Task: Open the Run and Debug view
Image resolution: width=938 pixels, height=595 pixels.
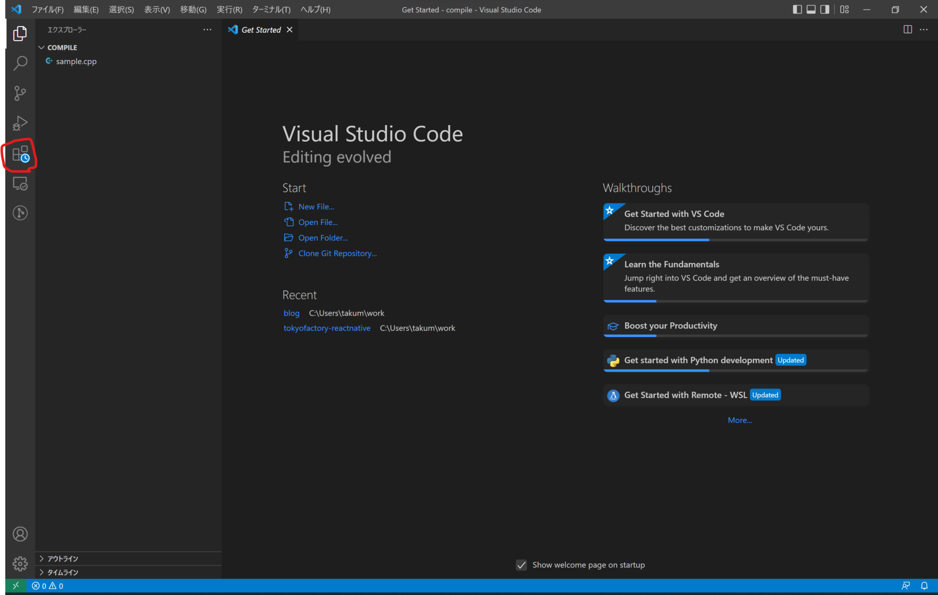Action: pyautogui.click(x=20, y=123)
